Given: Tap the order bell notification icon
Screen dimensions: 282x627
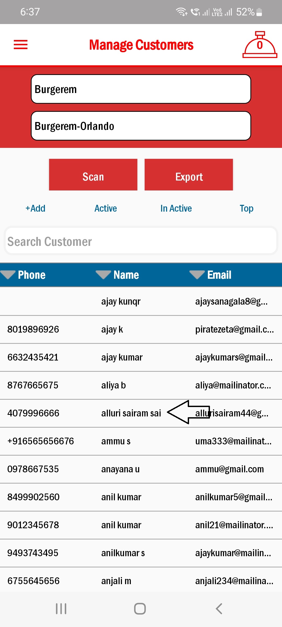Looking at the screenshot, I should point(260,45).
